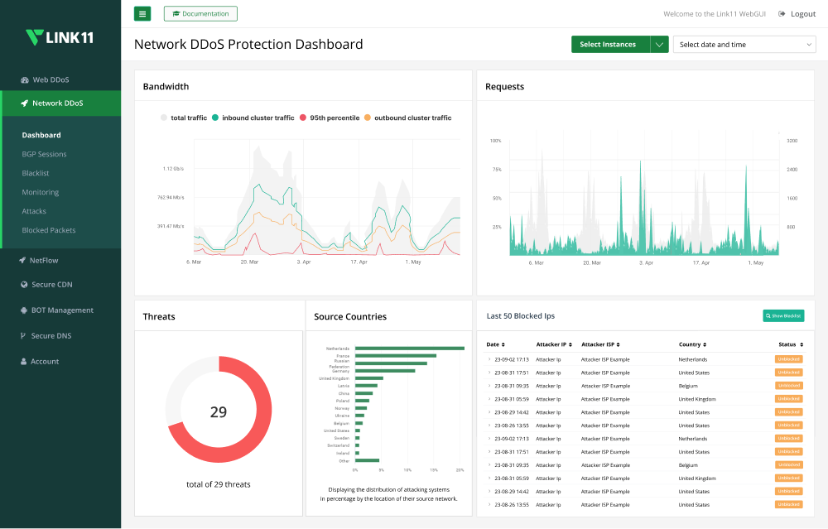Click the Documentation button
Screen dimensions: 828x529
pos(200,14)
